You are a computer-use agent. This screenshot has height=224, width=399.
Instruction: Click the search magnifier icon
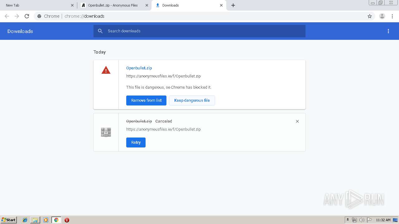[x=100, y=31]
